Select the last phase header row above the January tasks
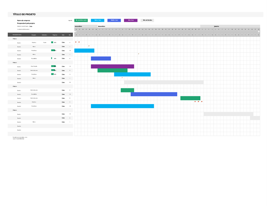267x206 pixels. pyautogui.click(x=40, y=110)
